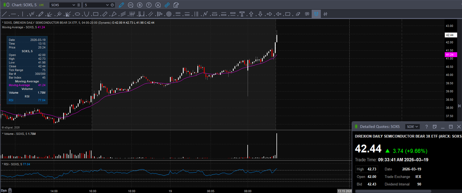
Task: Click the circled B icon in chart header
Action: [139, 5]
